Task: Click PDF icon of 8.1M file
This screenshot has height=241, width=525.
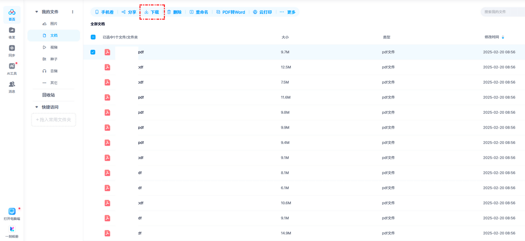Action: (107, 173)
